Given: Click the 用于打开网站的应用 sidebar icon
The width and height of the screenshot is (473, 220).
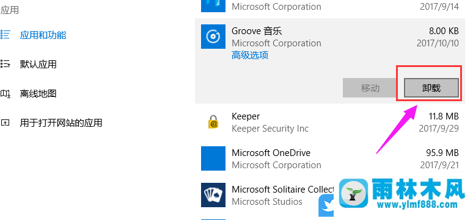Looking at the screenshot, I should [5, 122].
